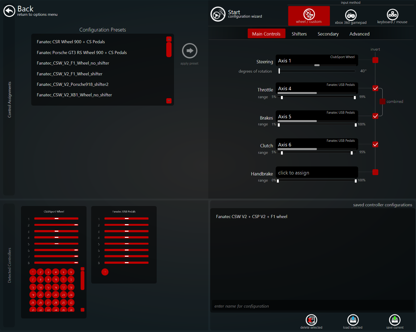This screenshot has width=416, height=332.
Task: Select preset Fanatec_CSW_V2_F1_Wheel_no_shifter
Action: pyautogui.click(x=73, y=63)
